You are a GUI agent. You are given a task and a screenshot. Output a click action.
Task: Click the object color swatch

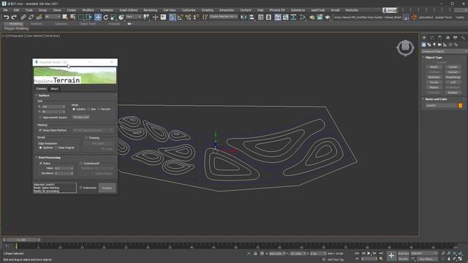pyautogui.click(x=460, y=105)
